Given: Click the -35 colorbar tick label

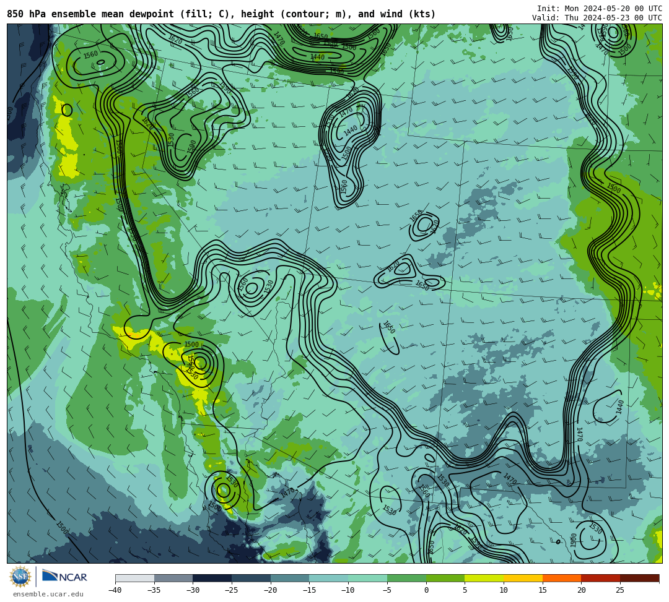Looking at the screenshot, I should 154,590.
